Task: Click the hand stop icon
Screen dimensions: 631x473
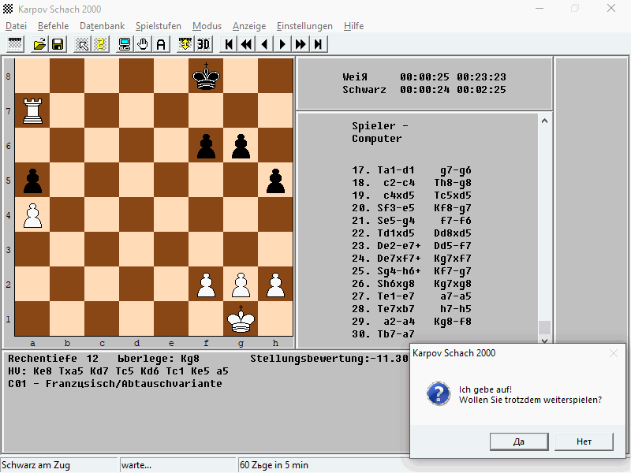Action: 143,44
